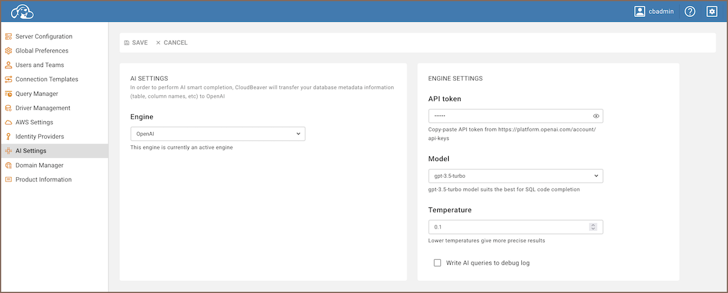Save the AI settings
Screen dimensions: 728x293
[x=135, y=43]
